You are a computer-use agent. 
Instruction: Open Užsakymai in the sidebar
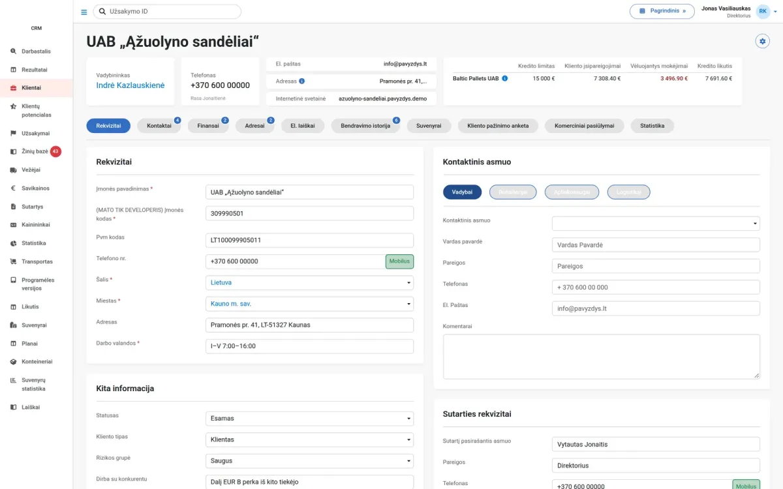[37, 133]
